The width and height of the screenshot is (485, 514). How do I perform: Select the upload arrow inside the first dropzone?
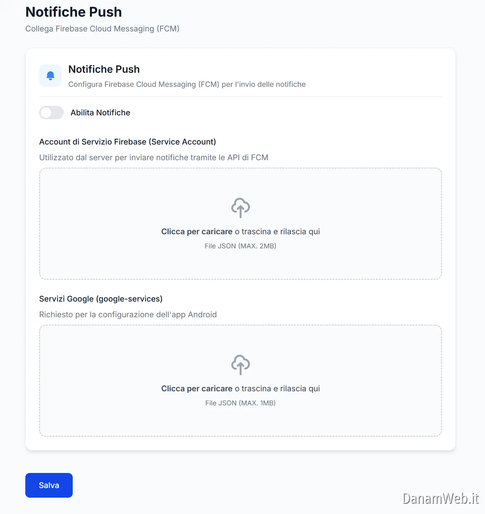pyautogui.click(x=240, y=208)
